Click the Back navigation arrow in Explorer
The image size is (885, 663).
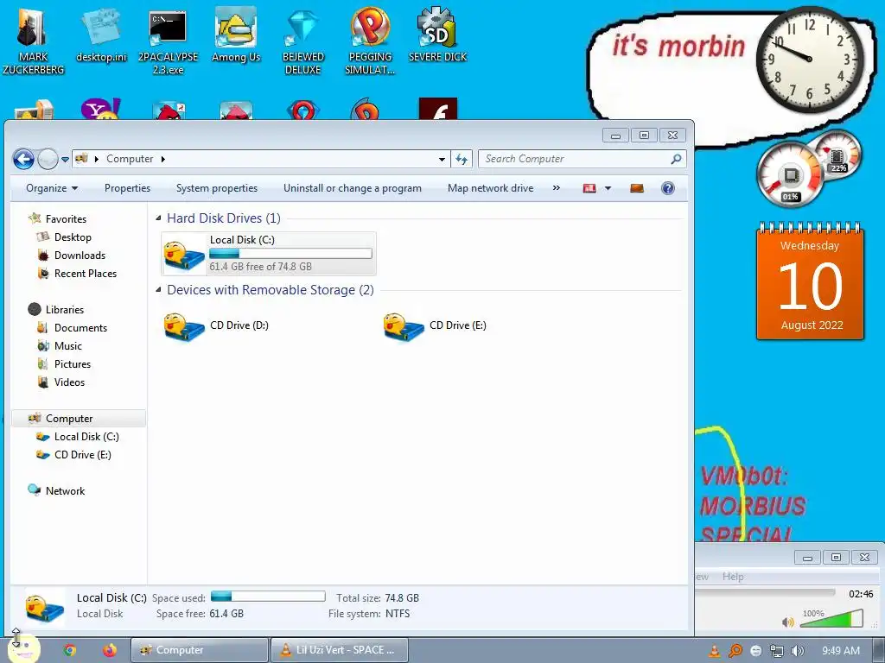click(x=23, y=159)
